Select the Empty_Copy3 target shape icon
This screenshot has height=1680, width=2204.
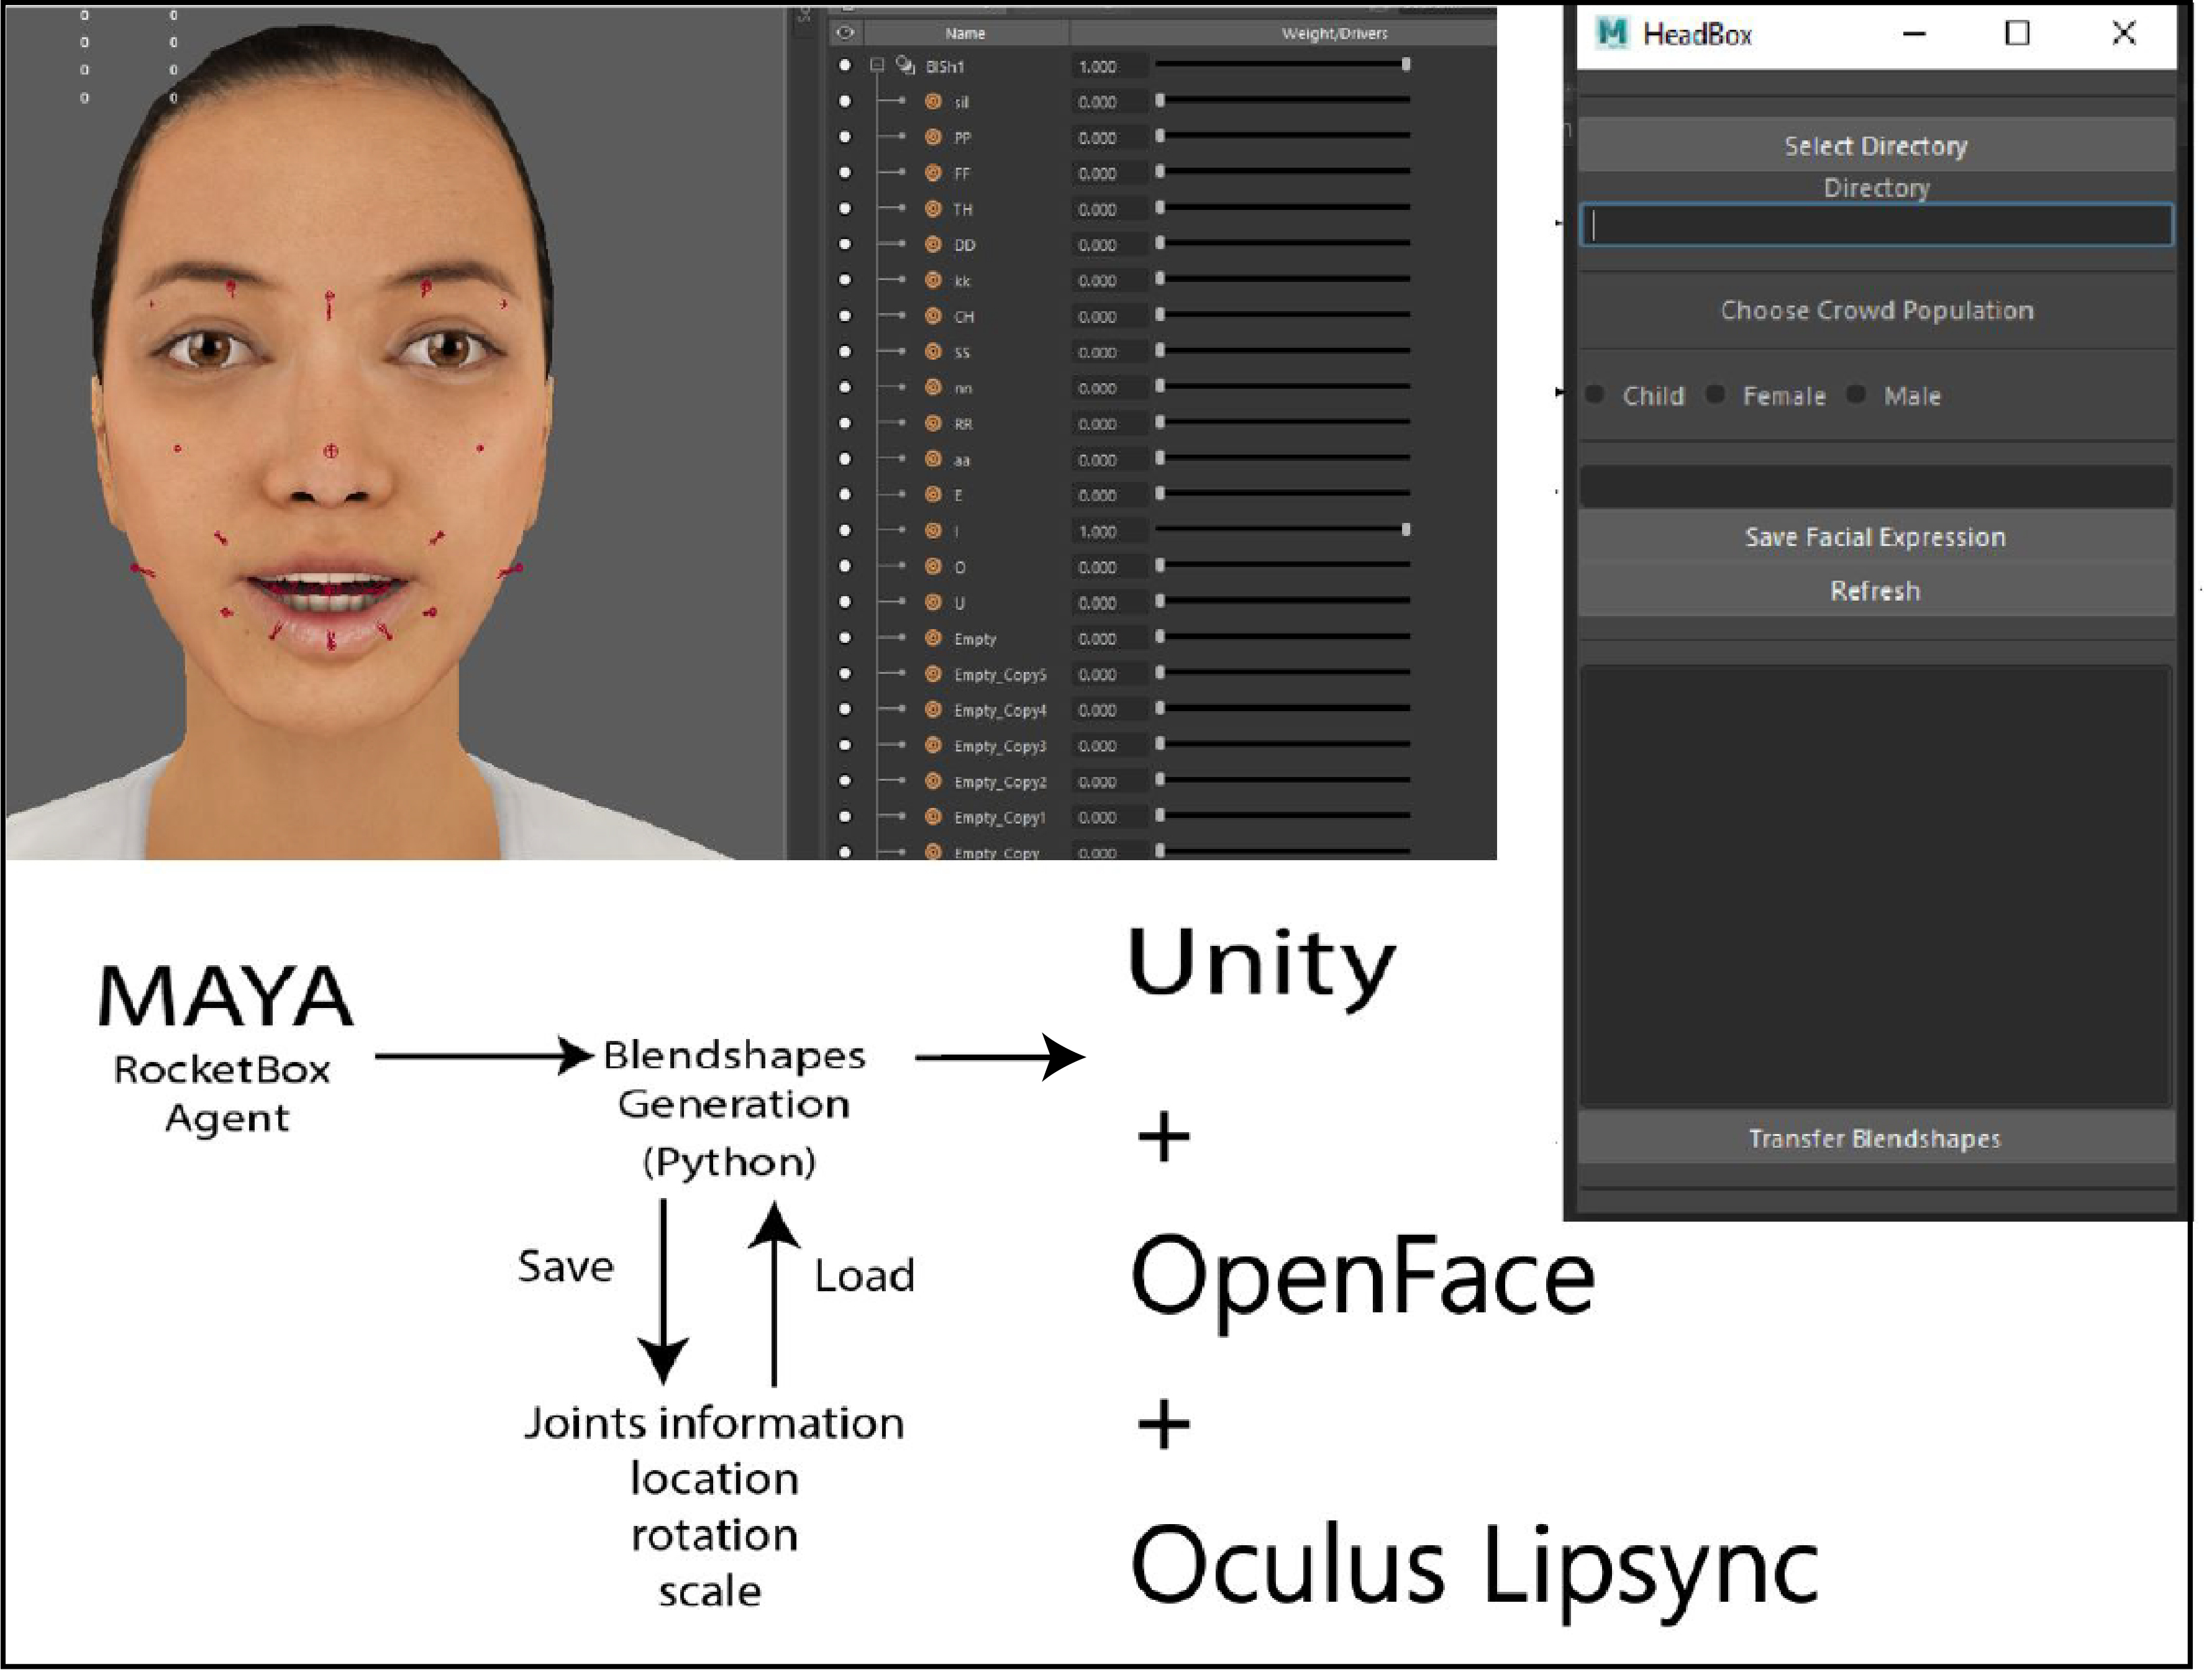tap(933, 746)
